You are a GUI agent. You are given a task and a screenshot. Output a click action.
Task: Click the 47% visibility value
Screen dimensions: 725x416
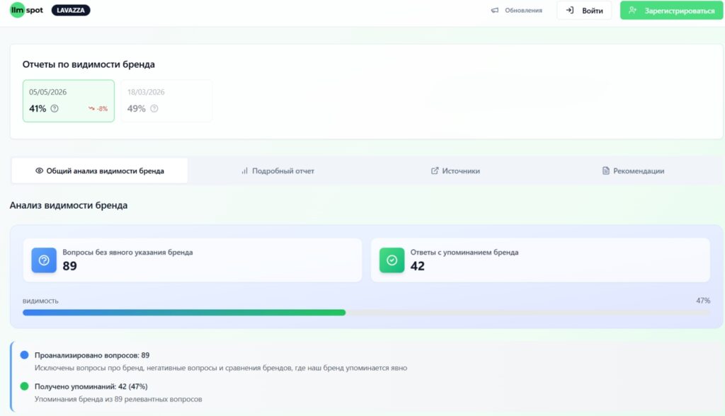click(x=703, y=301)
